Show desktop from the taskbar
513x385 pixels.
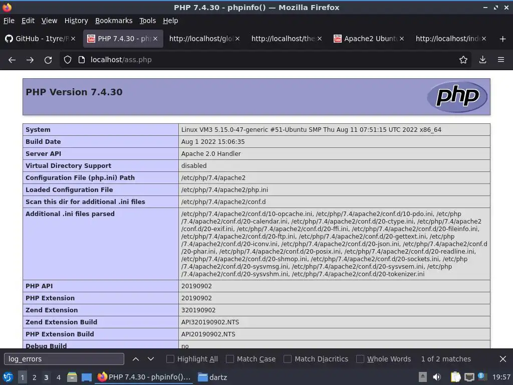(86, 377)
